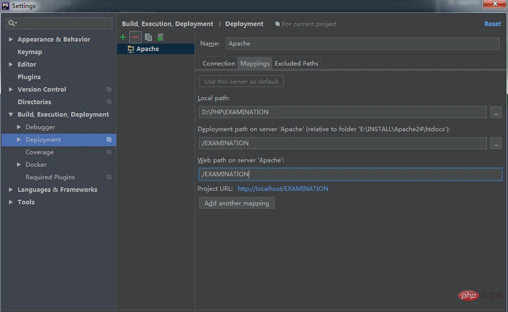The width and height of the screenshot is (508, 312).
Task: Collapse Build, Execution, Deployment arrow
Action: coord(11,115)
